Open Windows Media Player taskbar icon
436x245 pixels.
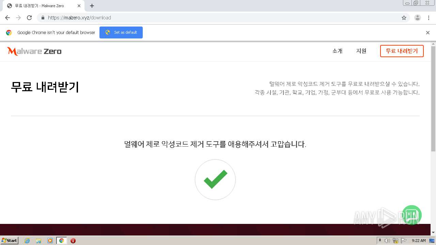(x=50, y=241)
